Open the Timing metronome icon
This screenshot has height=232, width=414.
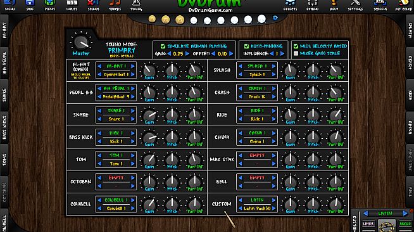(x=136, y=5)
